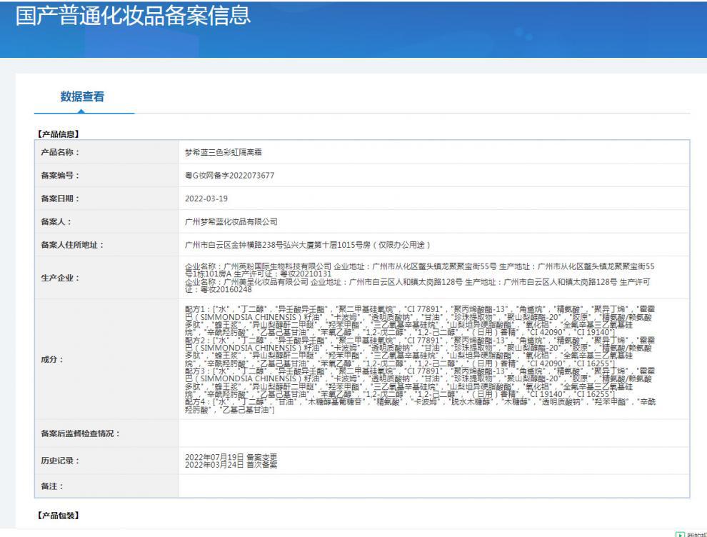This screenshot has height=537, width=707.
Task: Select manufacturer line 广州英粉国际生物科技有限公司
Action: (x=419, y=270)
